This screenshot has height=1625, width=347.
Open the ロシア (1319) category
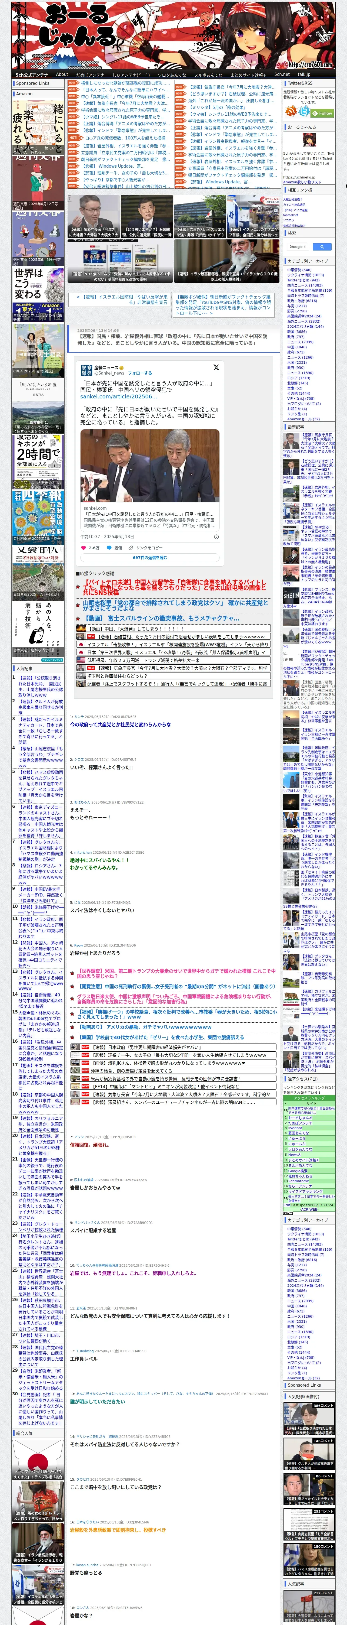pyautogui.click(x=299, y=378)
